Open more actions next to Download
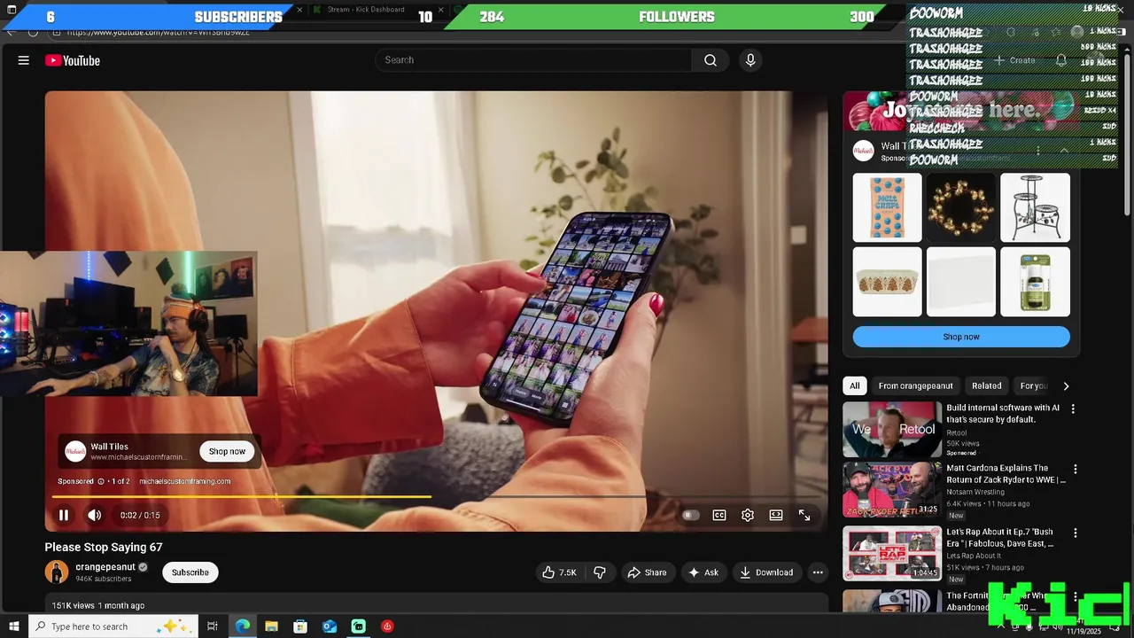This screenshot has width=1134, height=638. (818, 572)
